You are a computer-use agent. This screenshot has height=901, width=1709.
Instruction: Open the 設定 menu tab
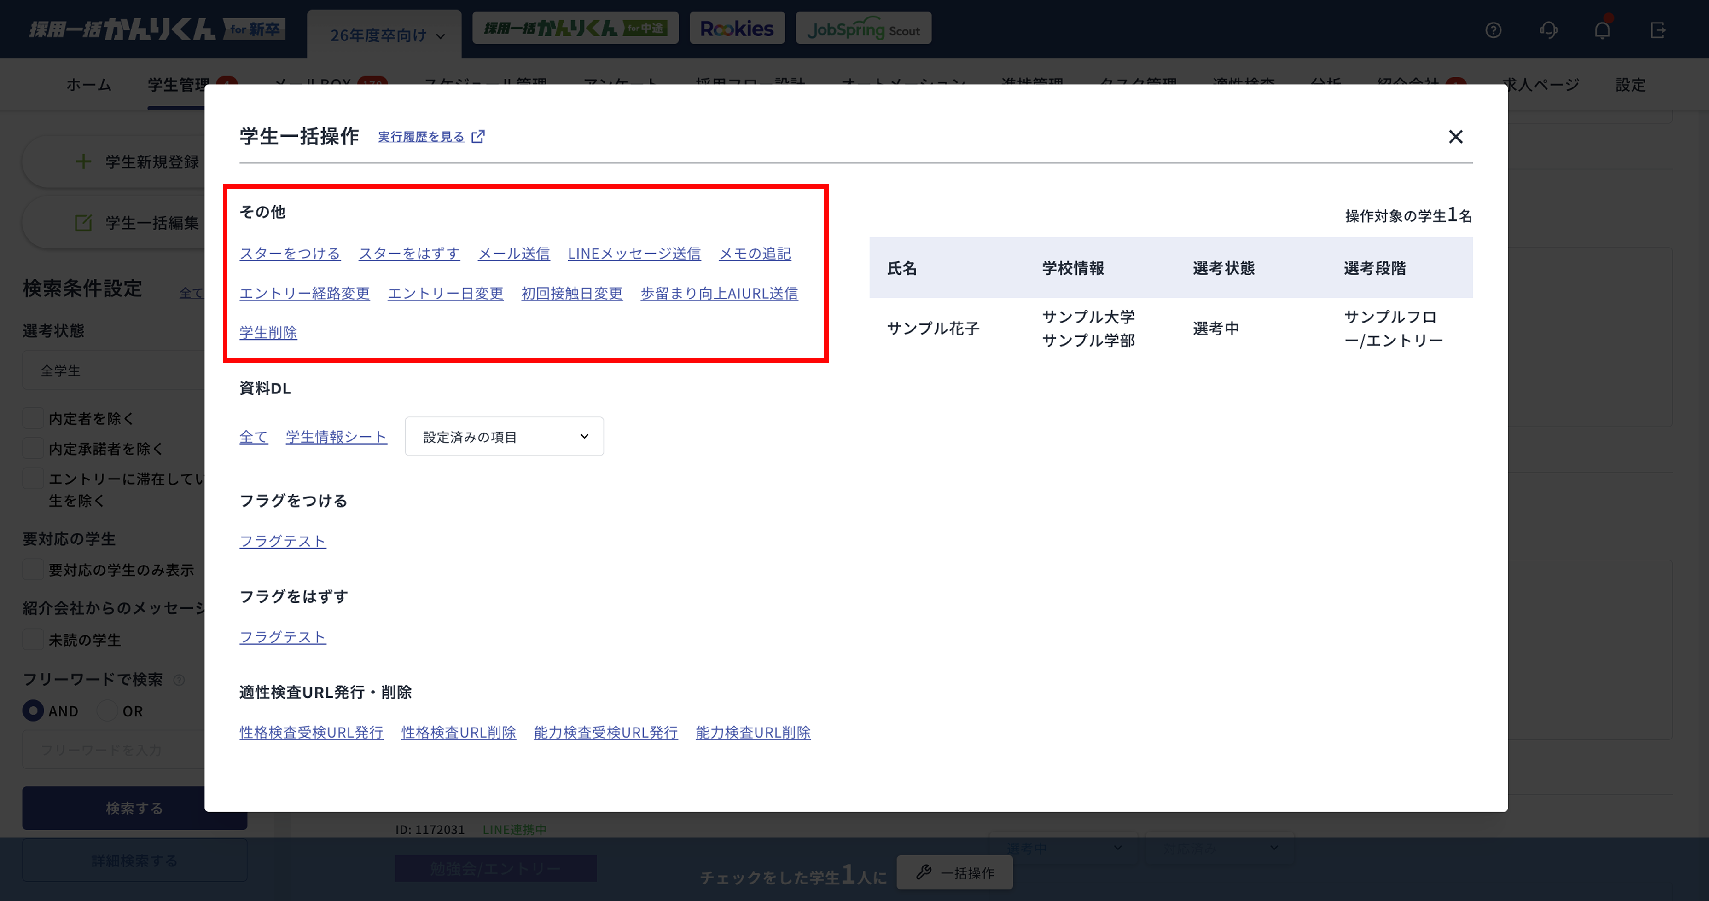click(x=1630, y=85)
